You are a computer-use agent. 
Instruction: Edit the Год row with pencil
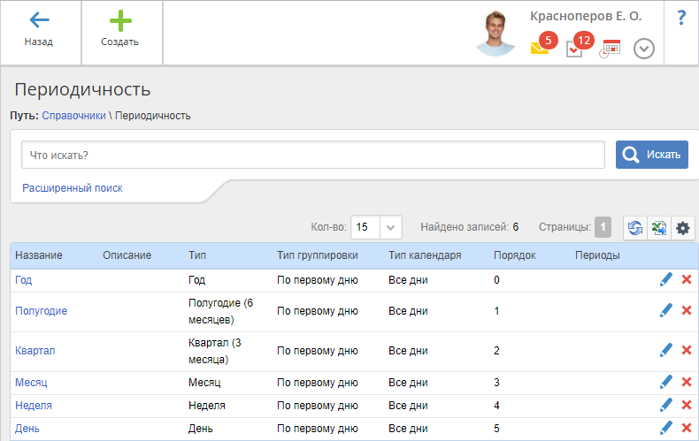[666, 280]
